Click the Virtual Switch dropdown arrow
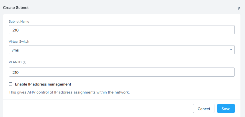The width and height of the screenshot is (245, 117). coord(231,50)
